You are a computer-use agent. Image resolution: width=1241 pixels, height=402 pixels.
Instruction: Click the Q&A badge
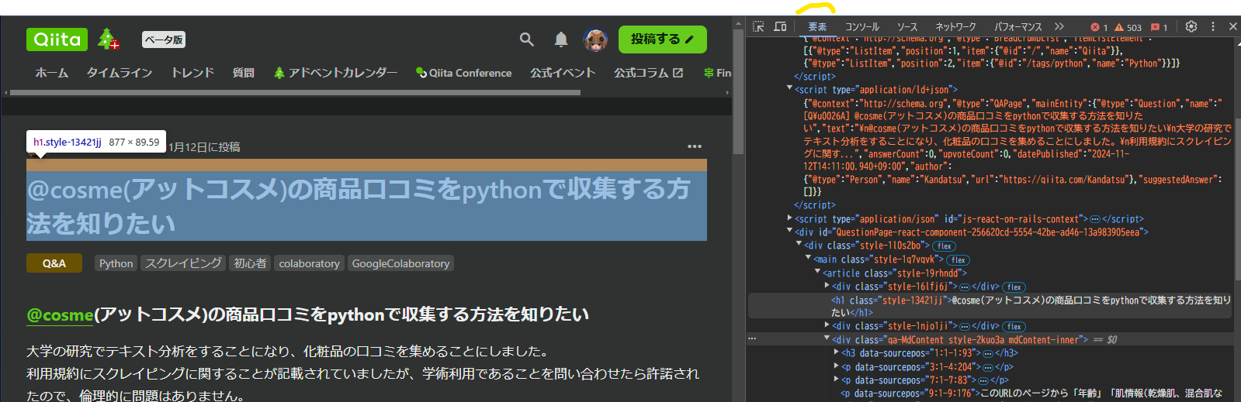54,263
